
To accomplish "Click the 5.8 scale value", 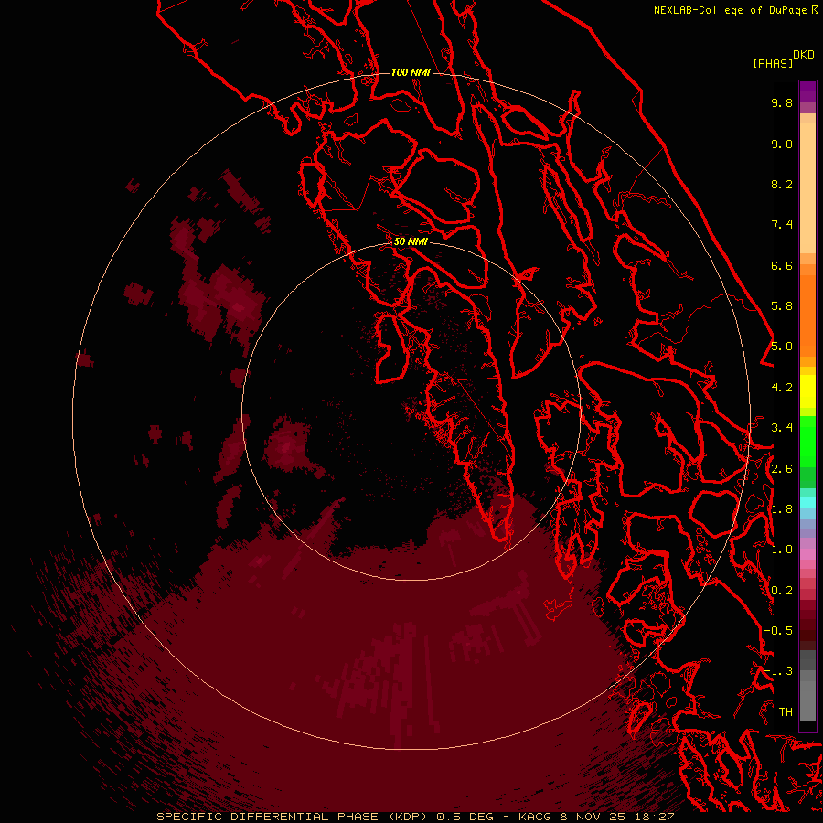I will point(782,306).
